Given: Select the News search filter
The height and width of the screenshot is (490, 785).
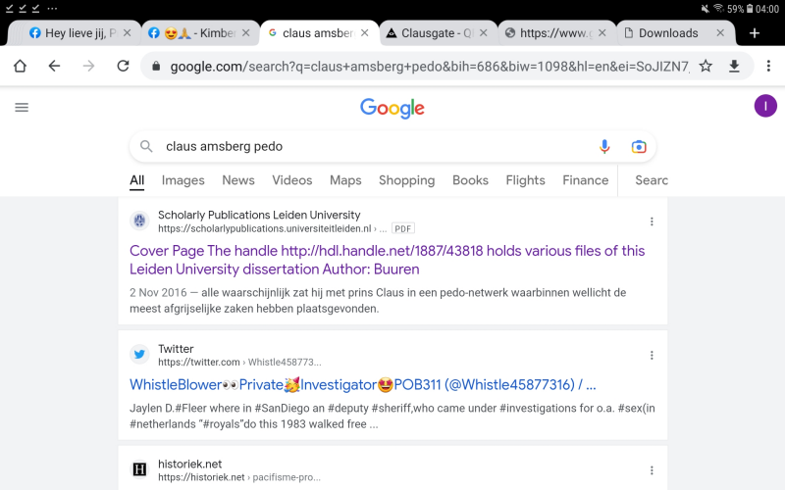Looking at the screenshot, I should (238, 180).
